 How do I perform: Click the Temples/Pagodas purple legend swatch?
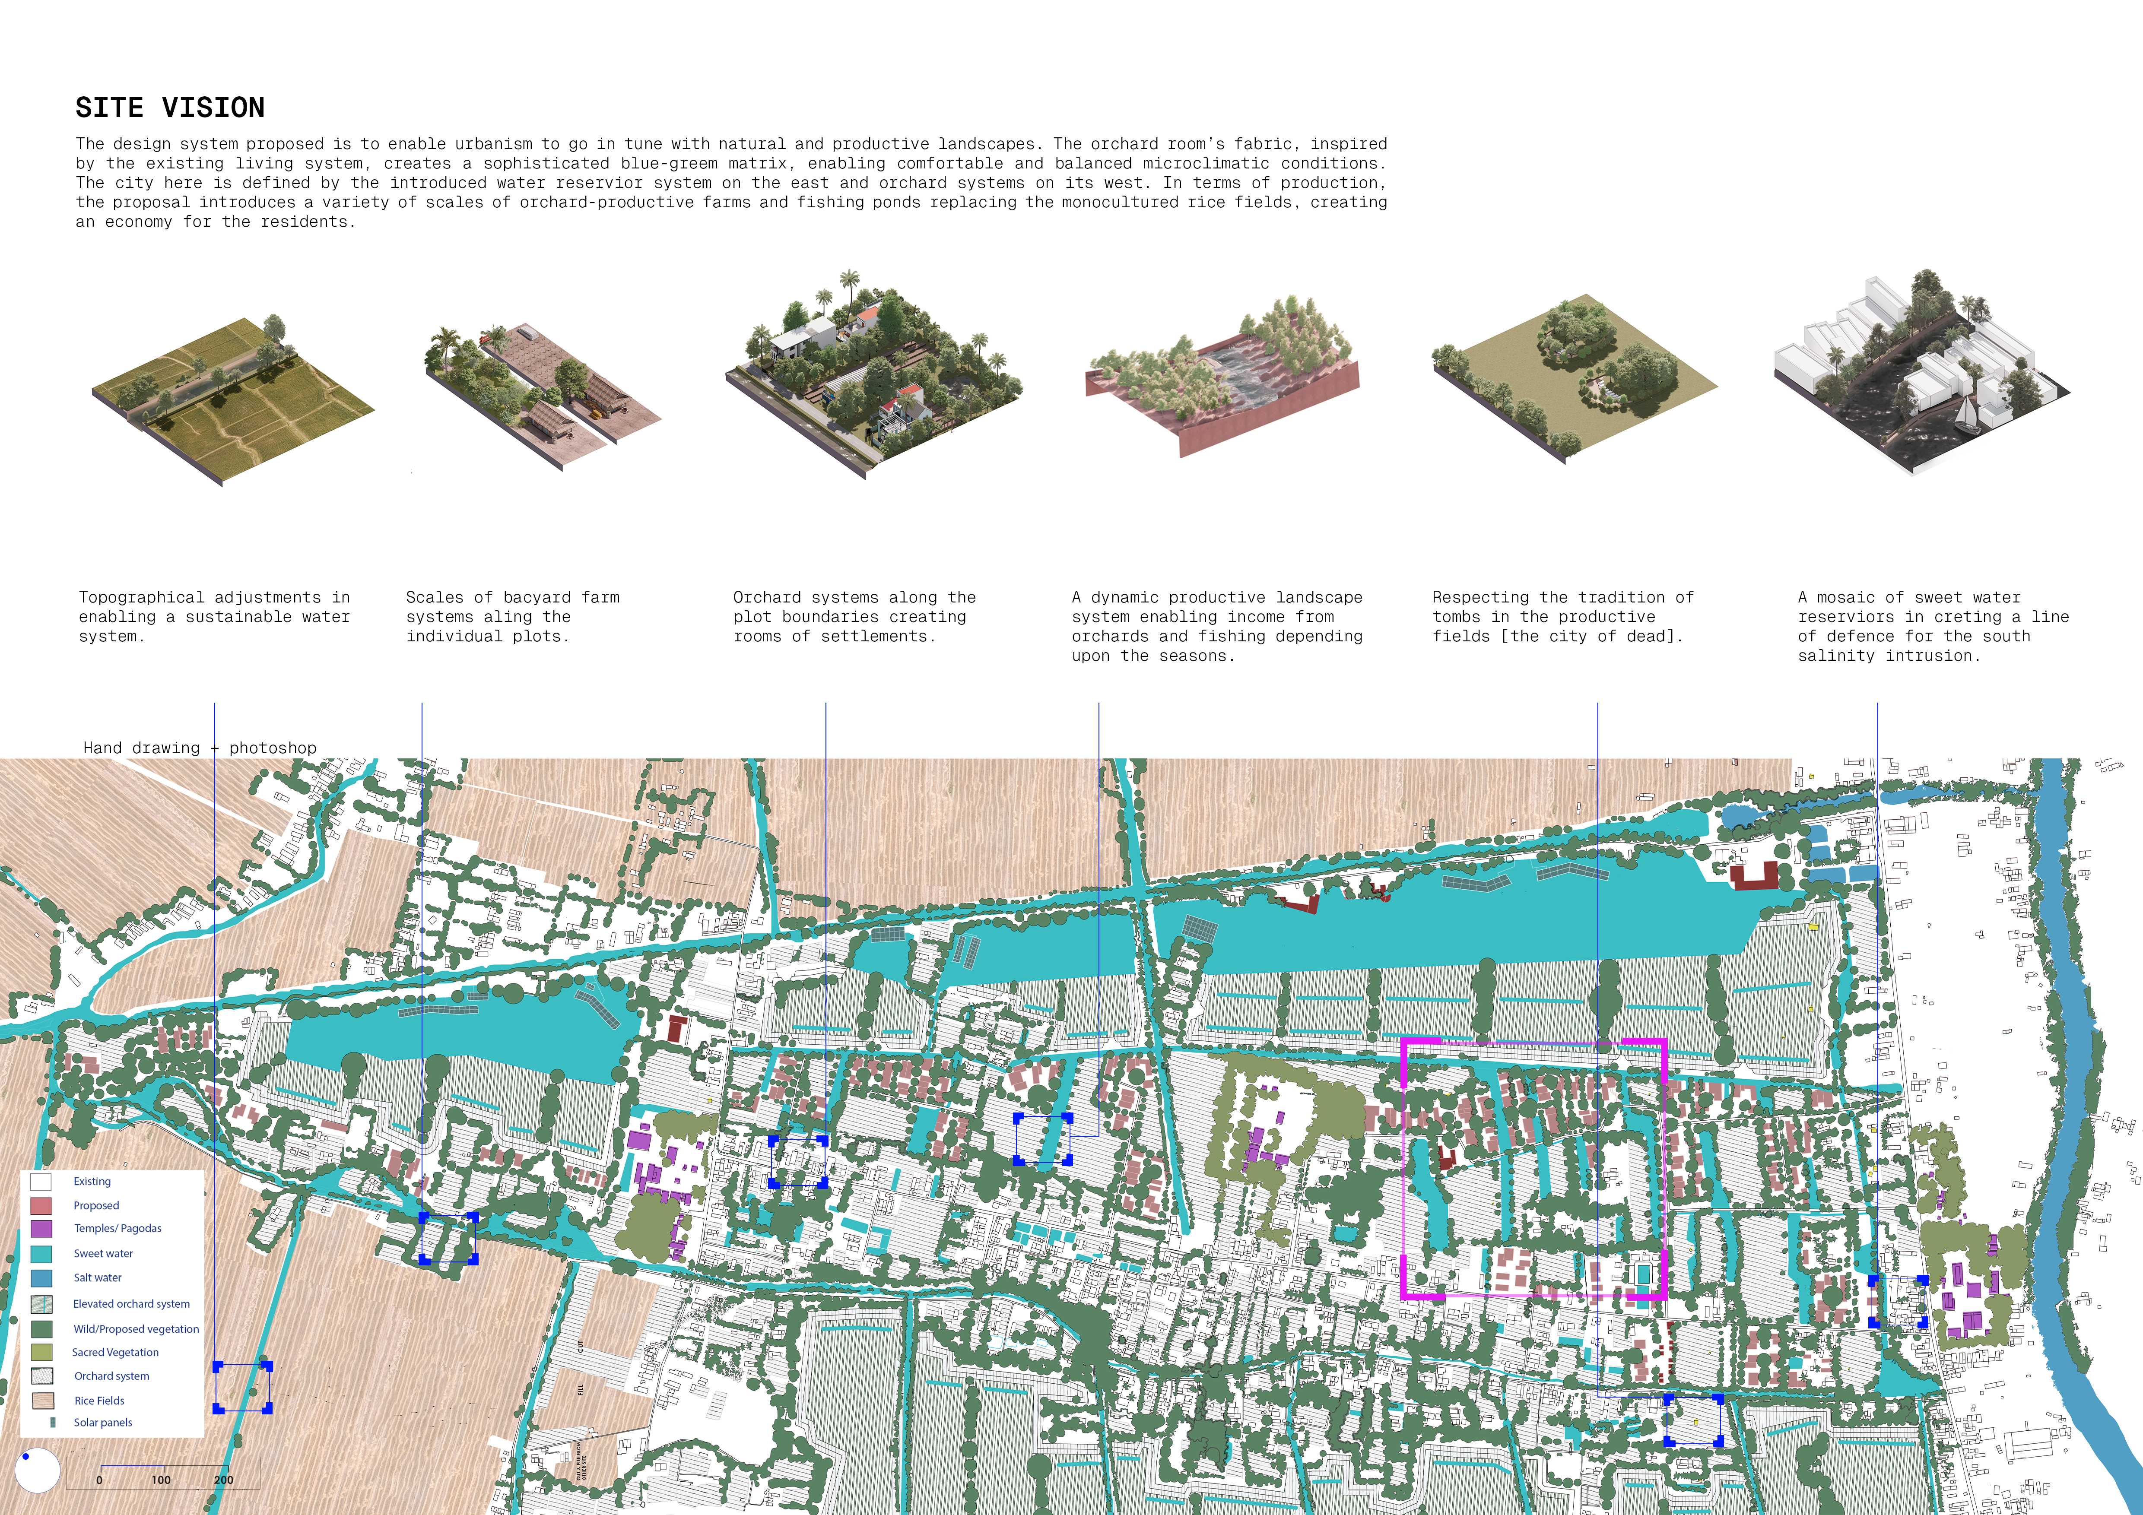tap(41, 1229)
